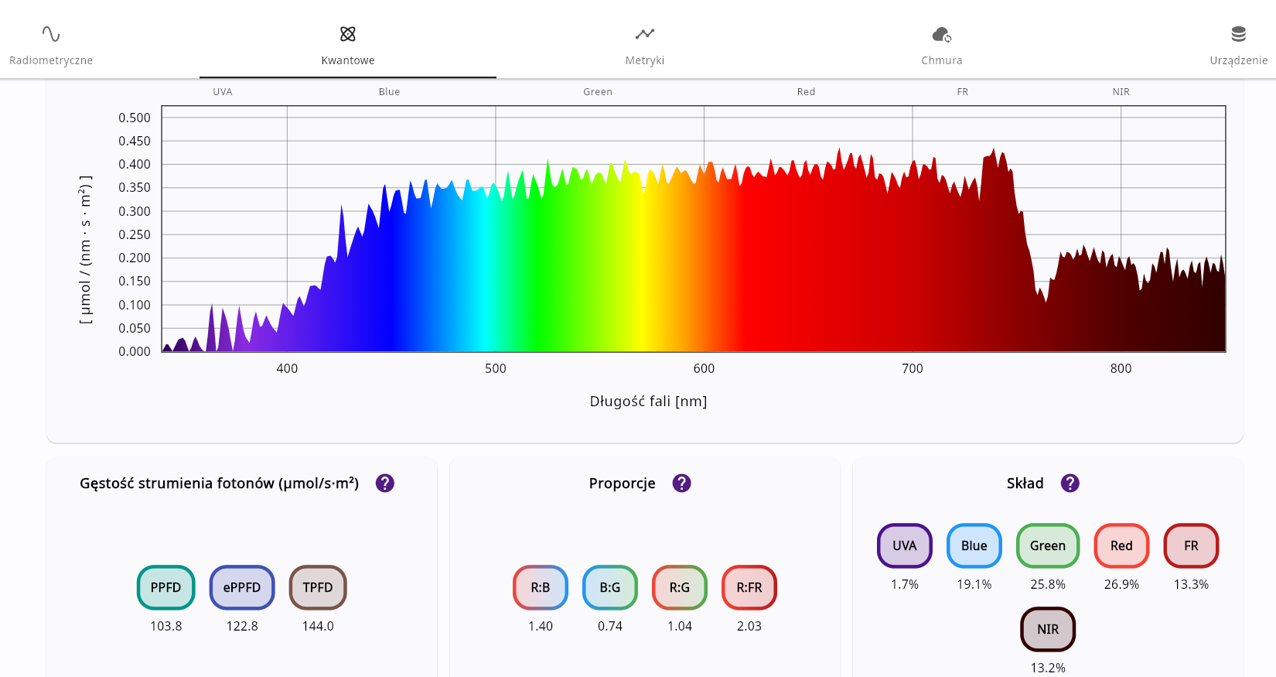Click the B:G ratio badge

pos(610,587)
